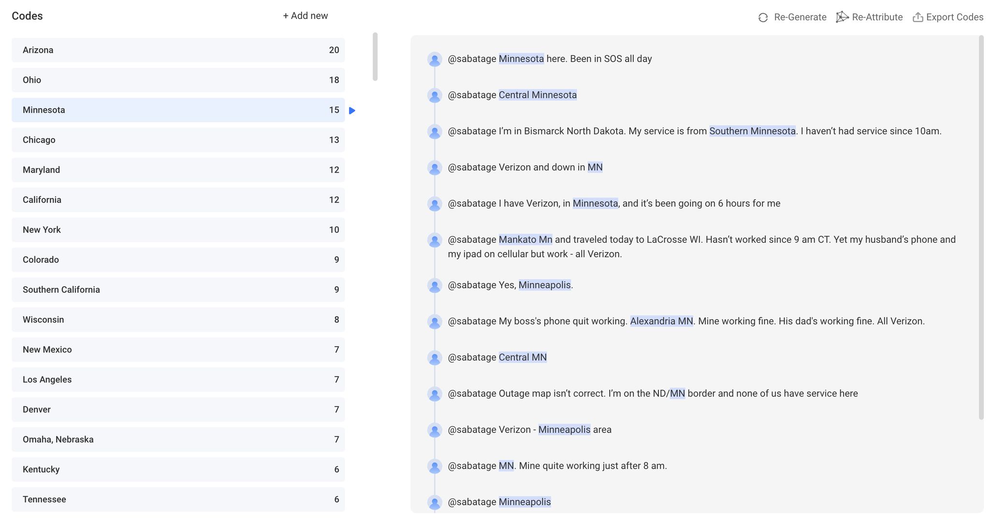Viewport: 990px width, 522px height.
Task: Click the Export Codes share icon
Action: pyautogui.click(x=917, y=16)
